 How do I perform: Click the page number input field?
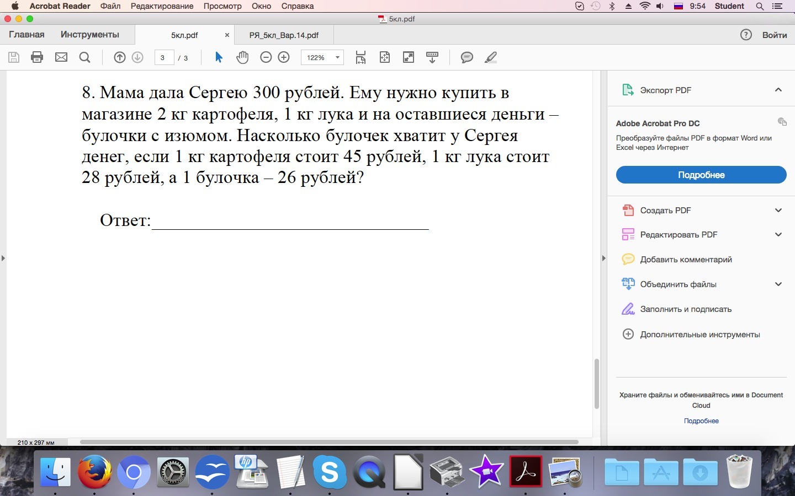(x=163, y=57)
